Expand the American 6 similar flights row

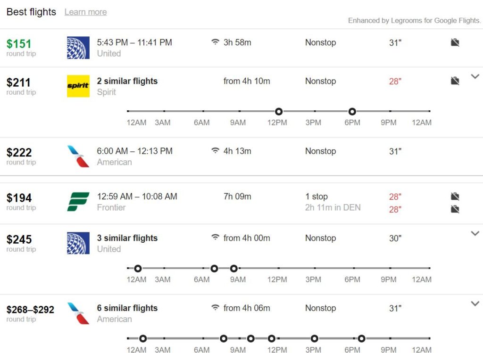coord(475,304)
